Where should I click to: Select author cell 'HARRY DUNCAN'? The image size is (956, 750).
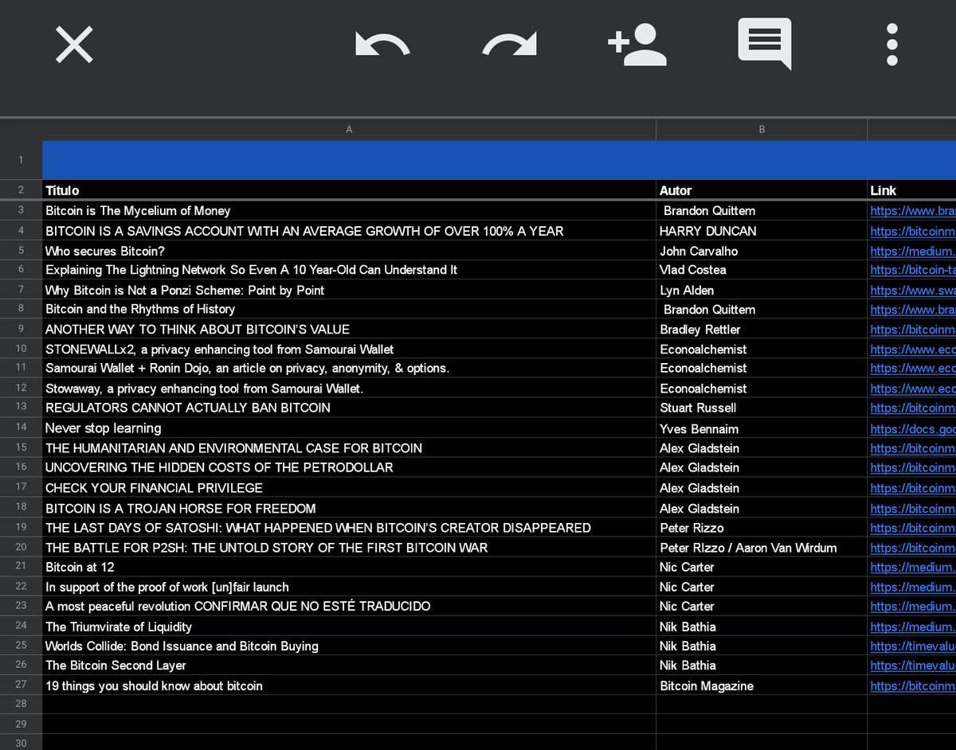(762, 231)
